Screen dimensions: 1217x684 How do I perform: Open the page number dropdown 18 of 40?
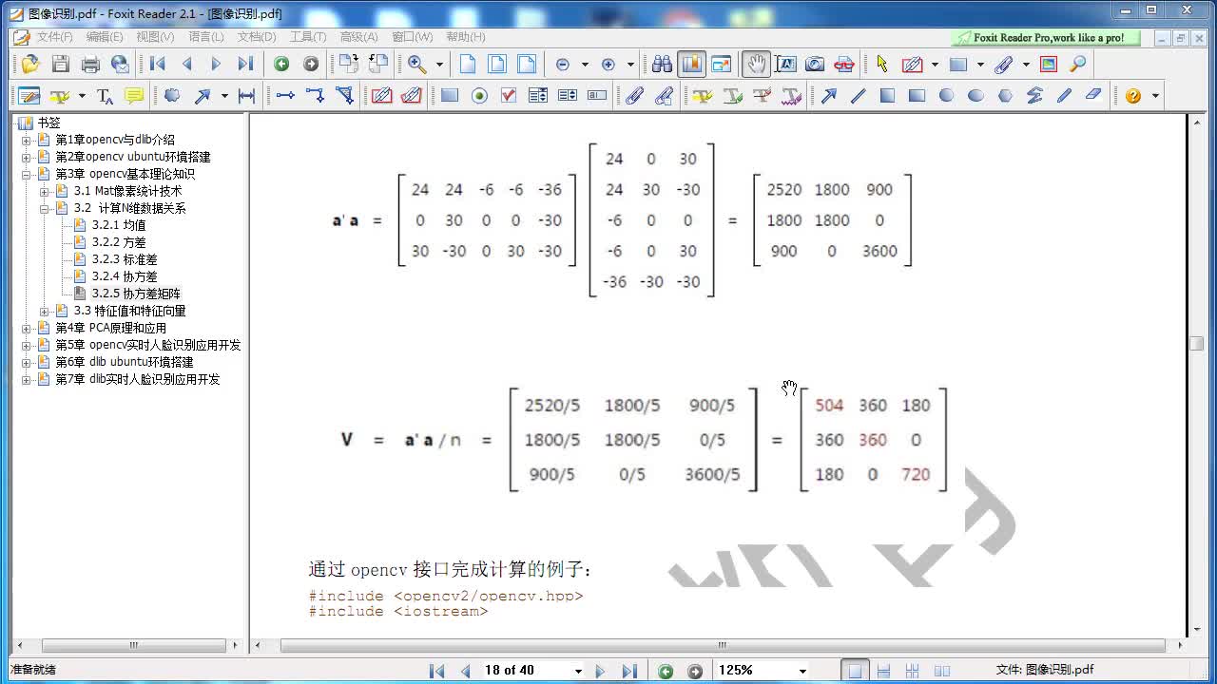click(577, 671)
